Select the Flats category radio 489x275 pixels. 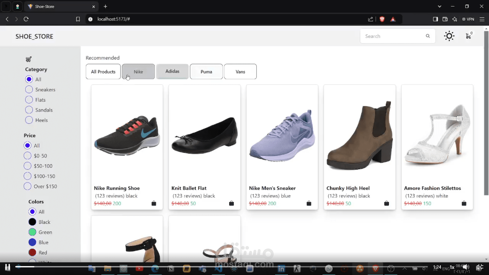29,100
